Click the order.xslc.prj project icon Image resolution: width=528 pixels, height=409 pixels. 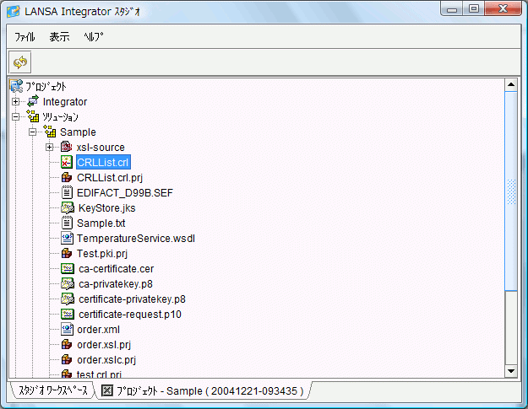[x=67, y=359]
